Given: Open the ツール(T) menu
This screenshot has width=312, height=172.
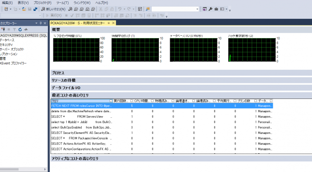Looking at the screenshot, I should pos(62,3).
